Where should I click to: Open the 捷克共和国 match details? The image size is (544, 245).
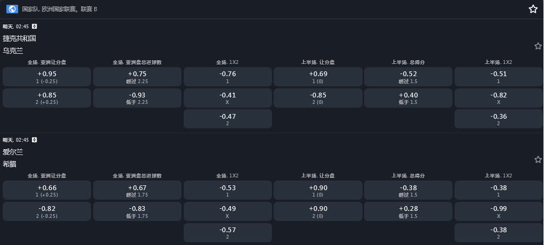click(19, 38)
